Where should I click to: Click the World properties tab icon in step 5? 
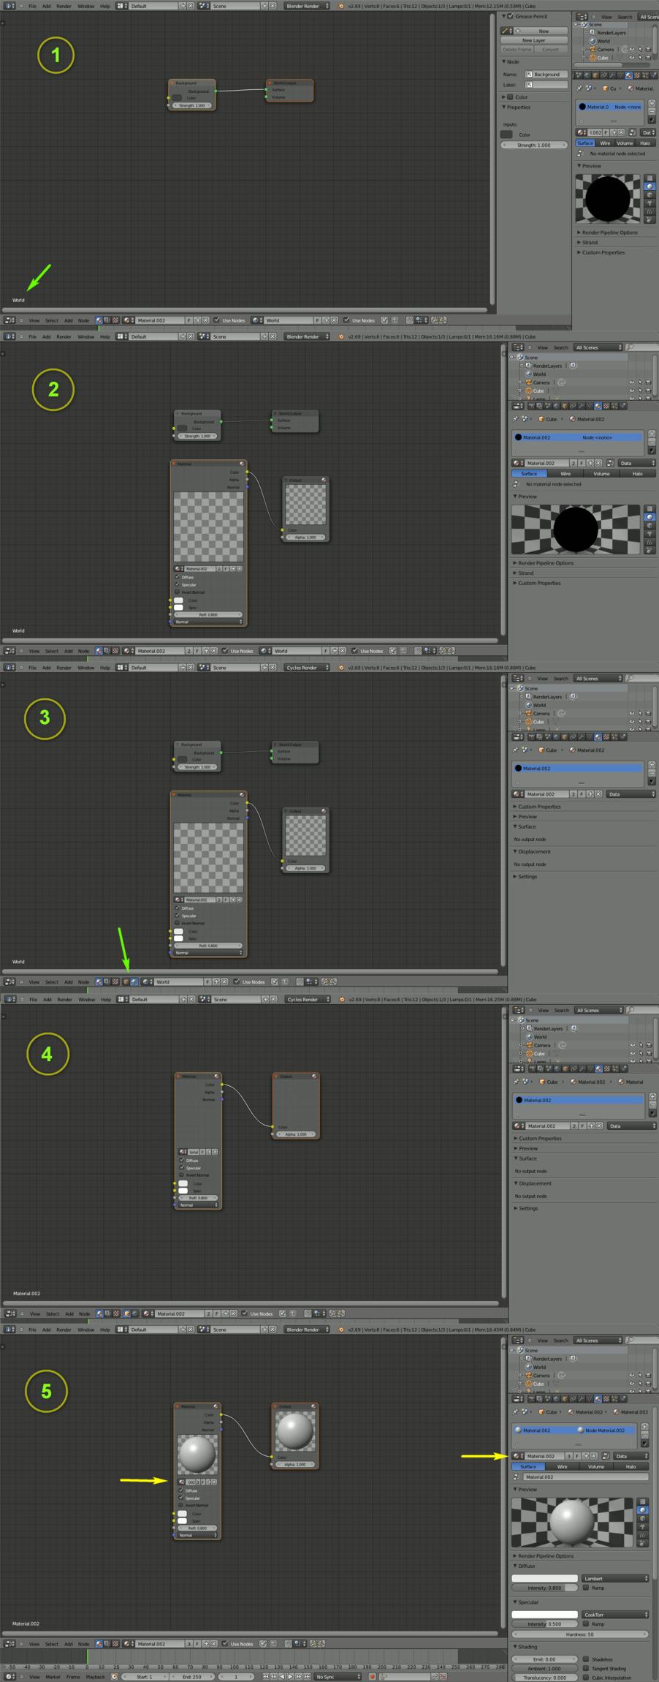(x=556, y=1399)
